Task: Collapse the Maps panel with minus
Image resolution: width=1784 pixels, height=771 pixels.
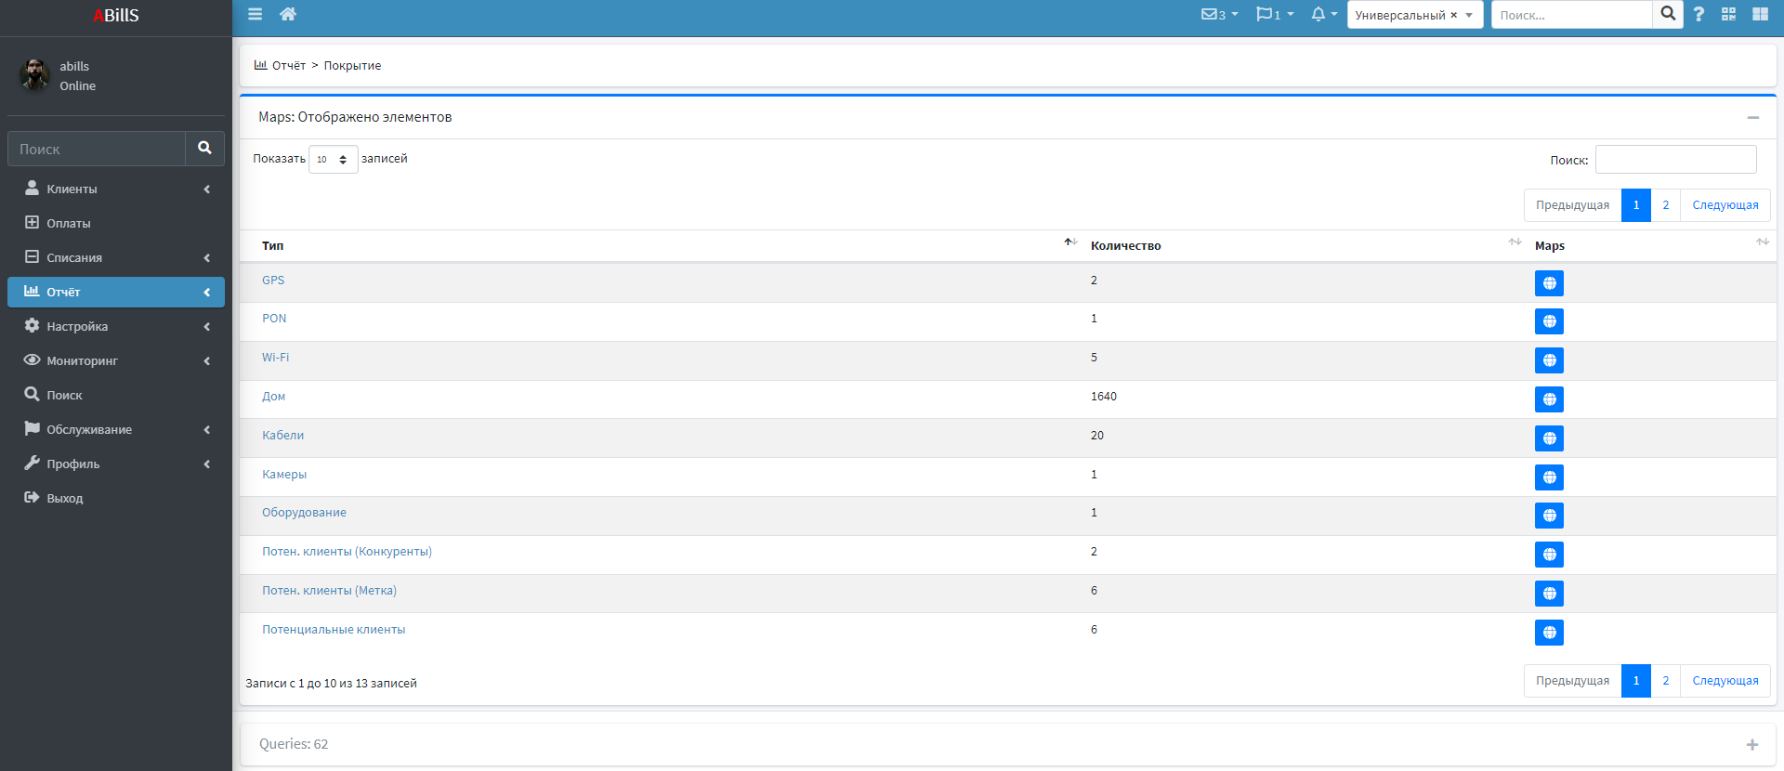Action: click(x=1752, y=117)
